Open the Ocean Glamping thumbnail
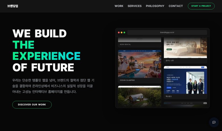The width and height of the screenshot is (222, 131). coord(139,64)
